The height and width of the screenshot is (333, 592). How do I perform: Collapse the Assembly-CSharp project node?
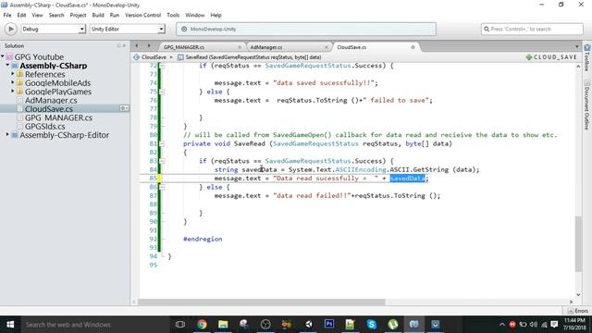(x=7, y=66)
